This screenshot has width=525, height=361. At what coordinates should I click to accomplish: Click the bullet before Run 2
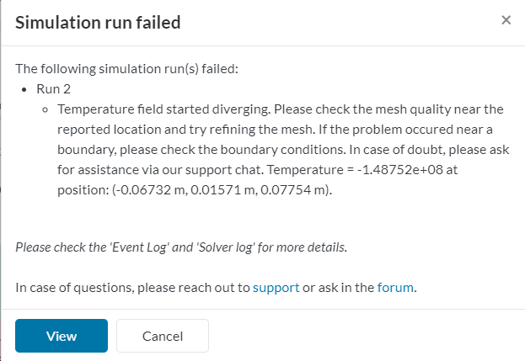(x=27, y=89)
